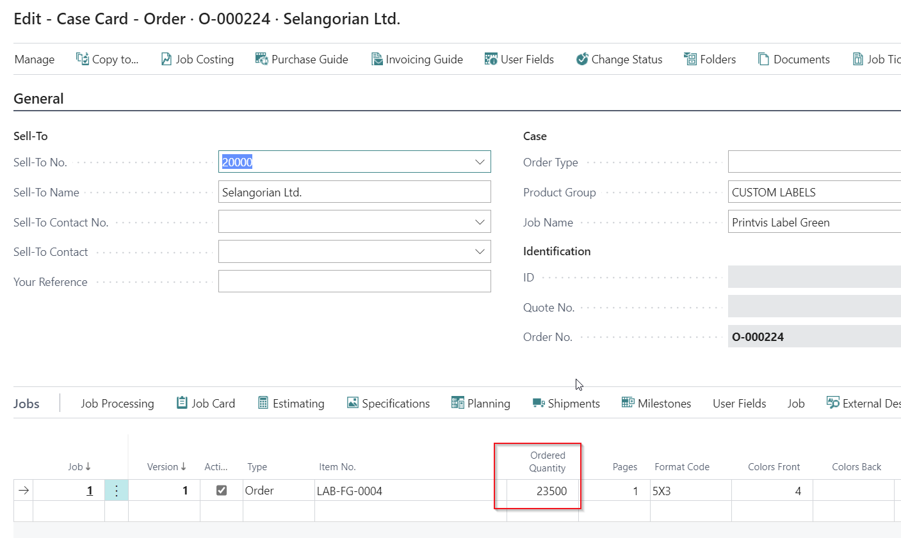
Task: Open the Job menu in Jobs bar
Action: pos(796,404)
